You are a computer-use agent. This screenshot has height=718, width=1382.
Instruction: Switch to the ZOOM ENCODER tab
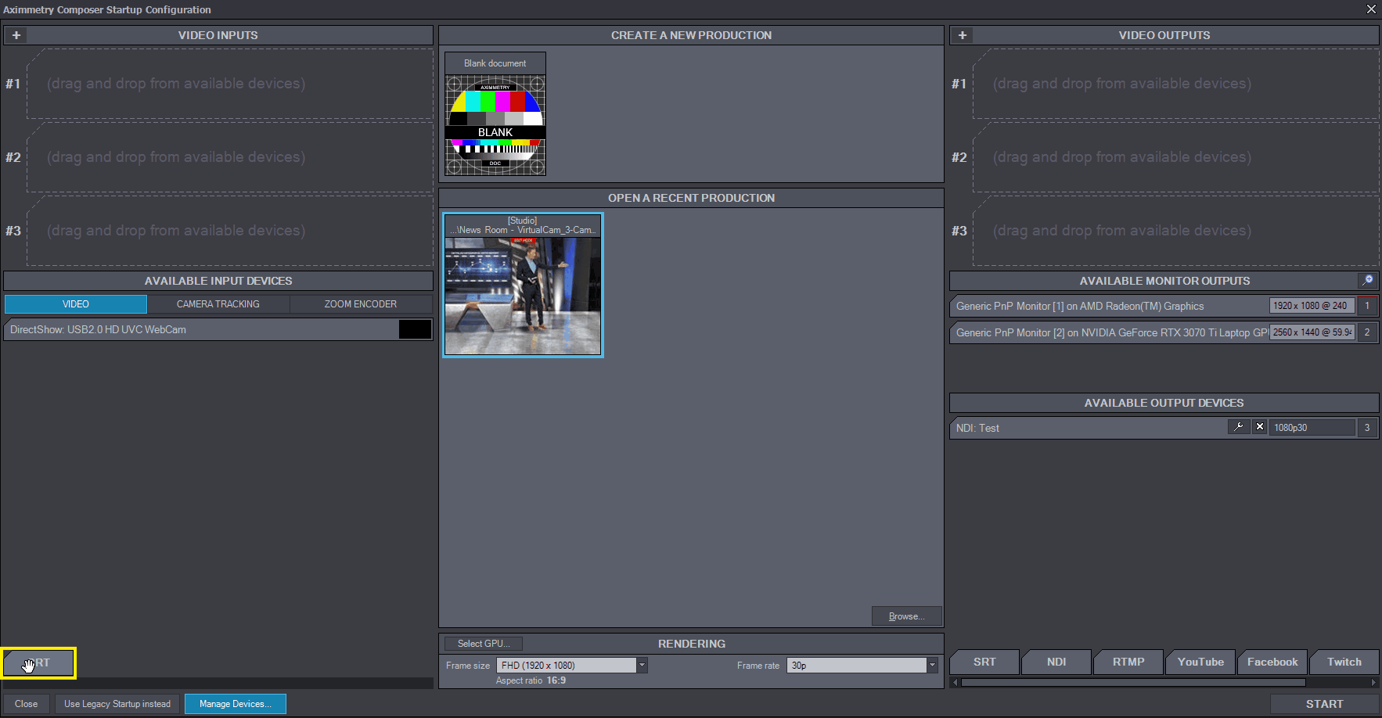coord(361,304)
